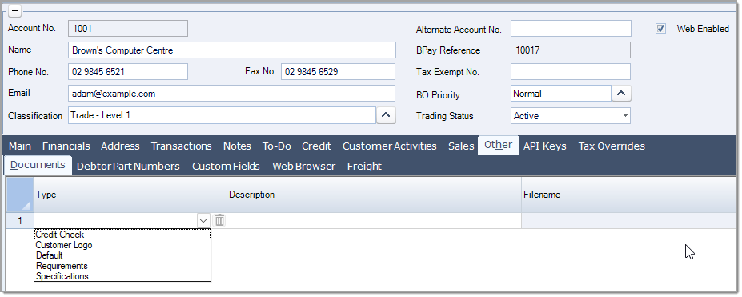Open the Freight sub-tab
Viewport: 742px width, 297px height.
[364, 167]
